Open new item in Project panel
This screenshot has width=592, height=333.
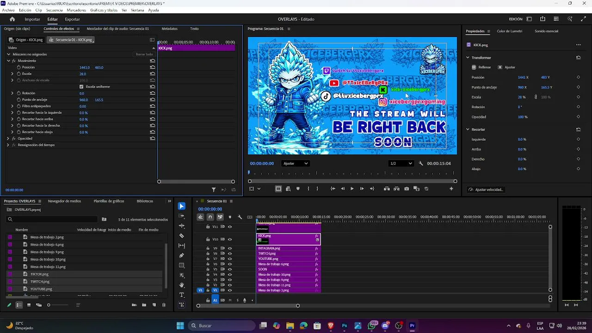pyautogui.click(x=154, y=305)
